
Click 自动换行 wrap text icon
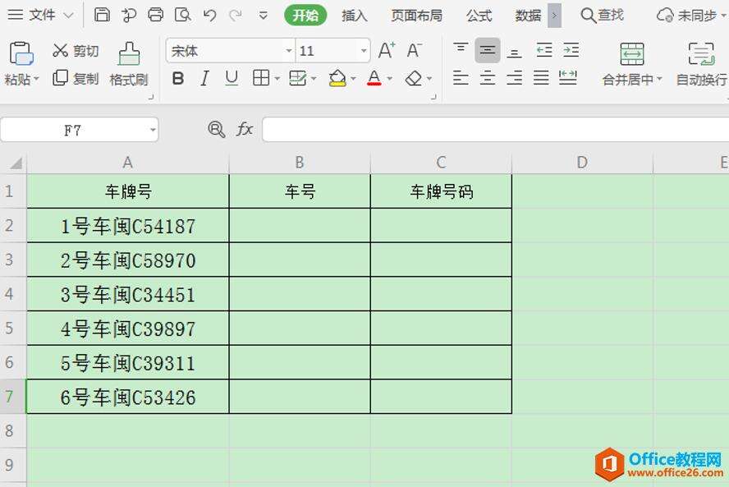(701, 54)
